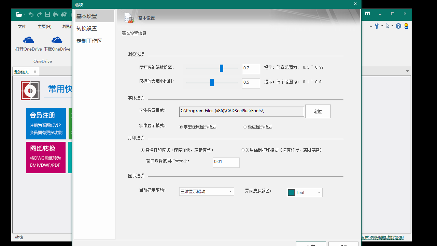Click the 定位 button for font directory
This screenshot has width=437, height=246.
pyautogui.click(x=318, y=111)
